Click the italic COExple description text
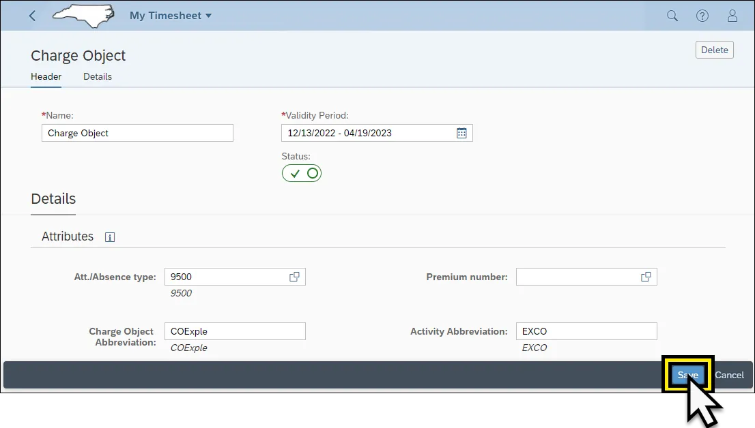This screenshot has height=428, width=755. pyautogui.click(x=188, y=348)
